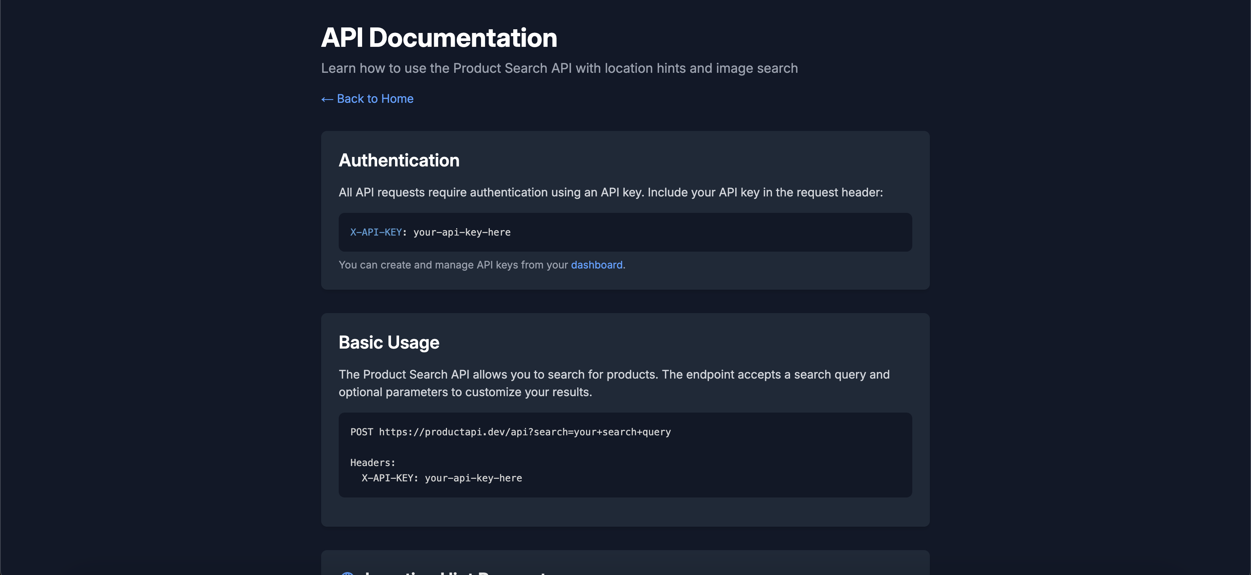The width and height of the screenshot is (1251, 575).
Task: Click the Authentication section heading
Action: click(399, 160)
